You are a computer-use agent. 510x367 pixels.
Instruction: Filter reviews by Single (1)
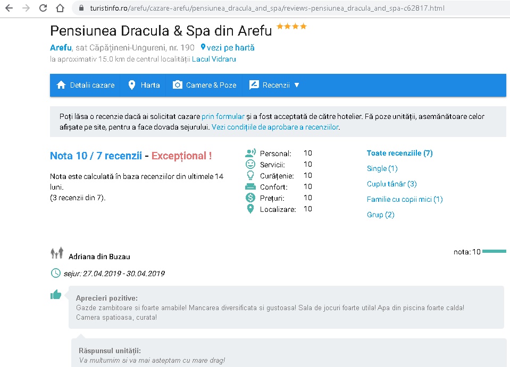pyautogui.click(x=382, y=168)
